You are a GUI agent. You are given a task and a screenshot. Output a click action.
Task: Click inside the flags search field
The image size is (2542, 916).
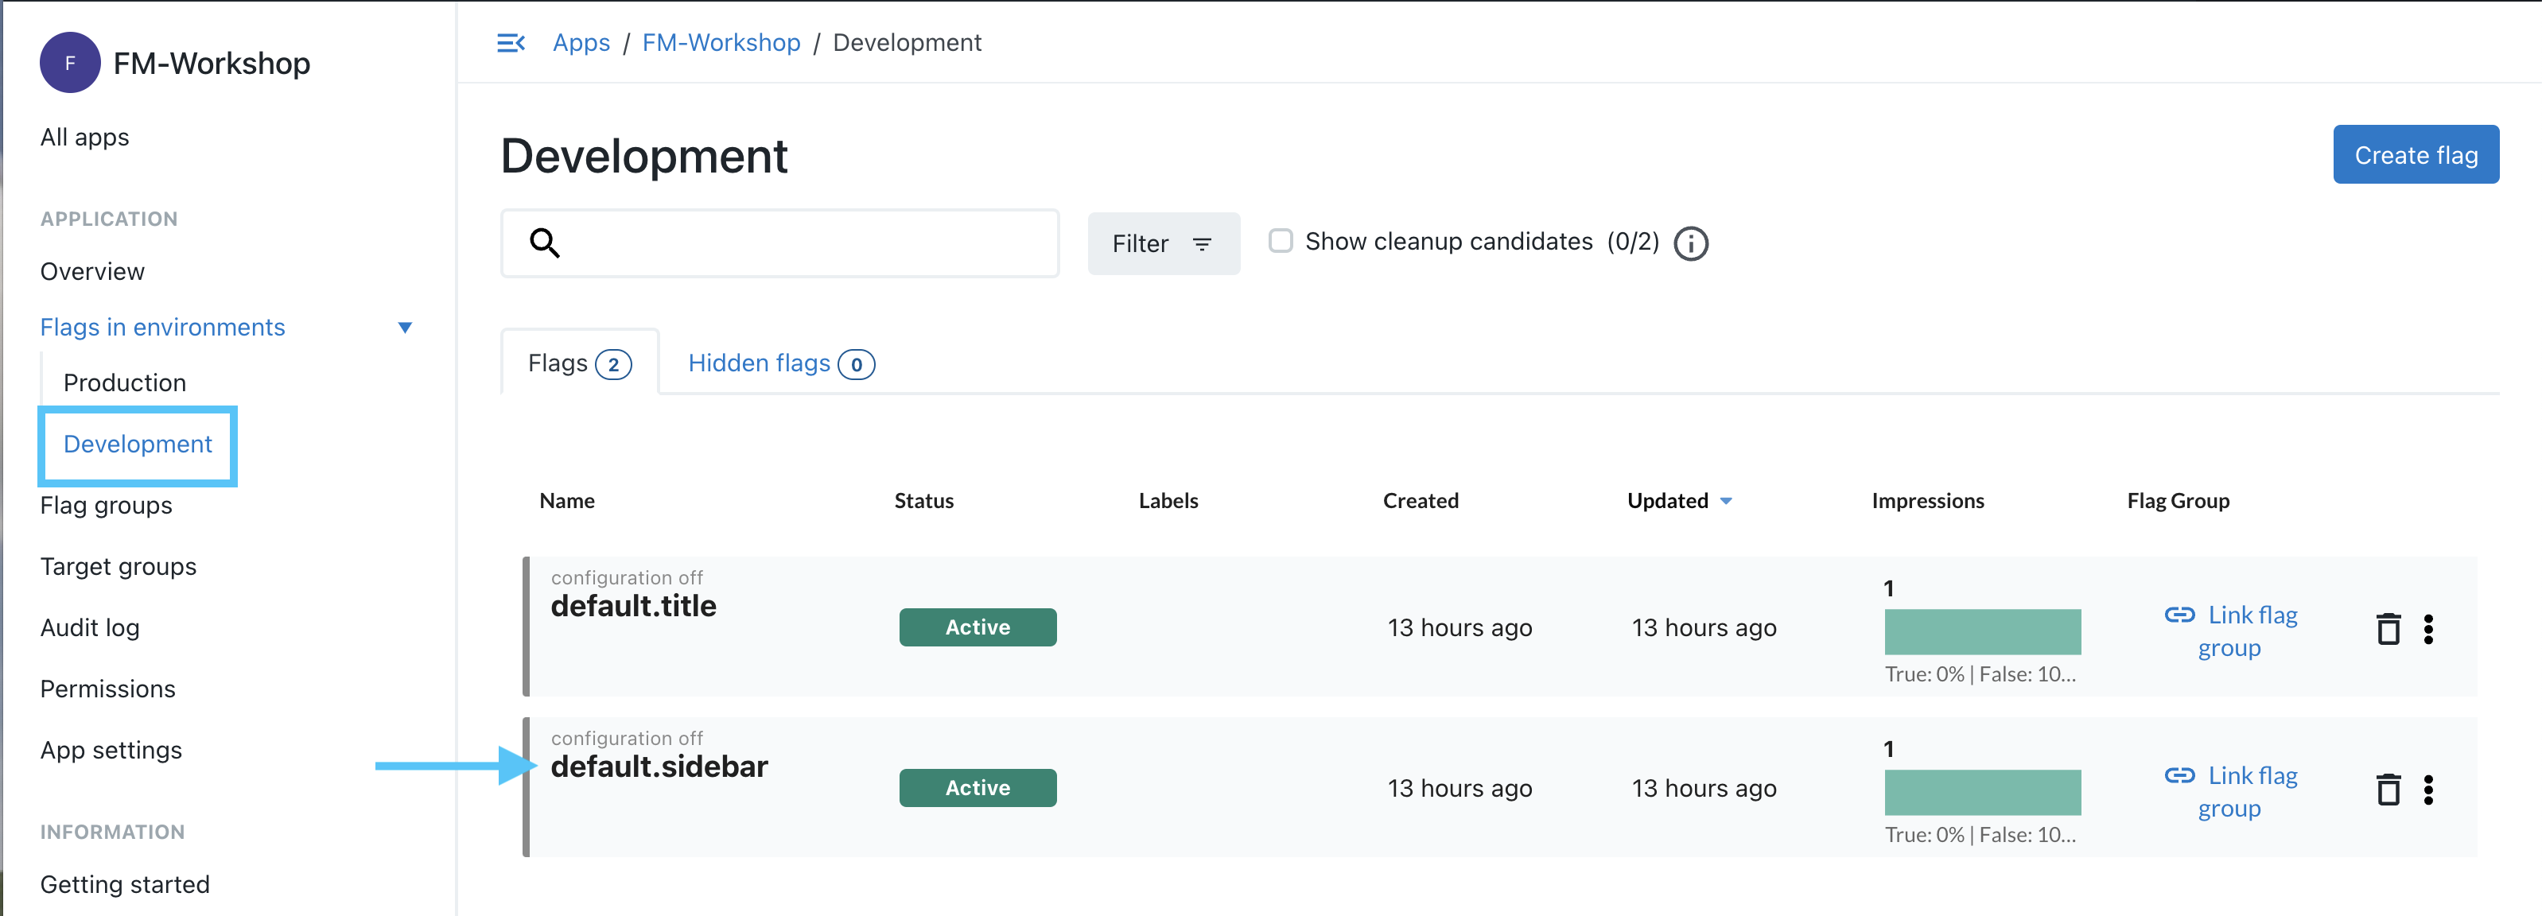(x=790, y=243)
